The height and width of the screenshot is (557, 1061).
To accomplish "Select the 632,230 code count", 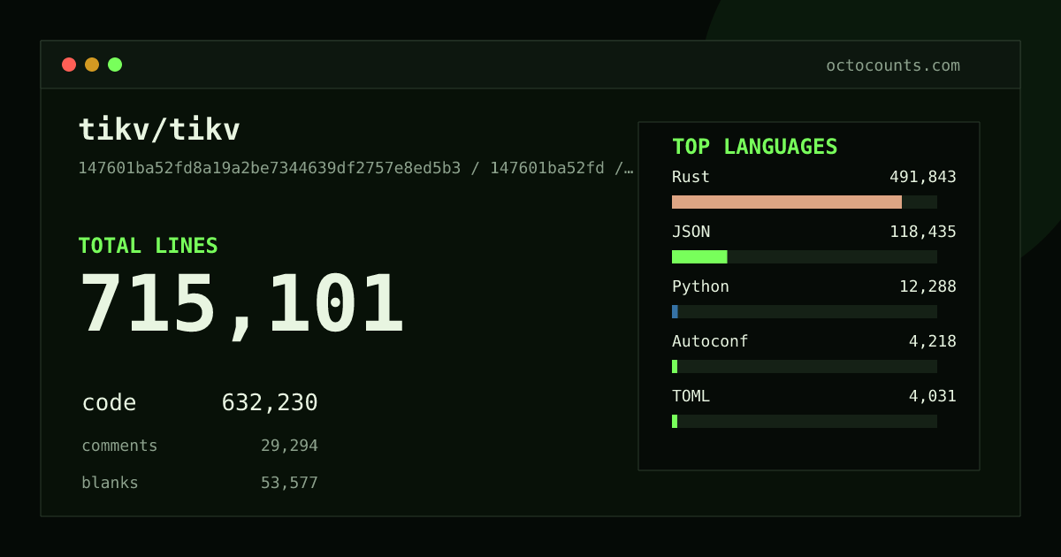I will click(x=270, y=403).
